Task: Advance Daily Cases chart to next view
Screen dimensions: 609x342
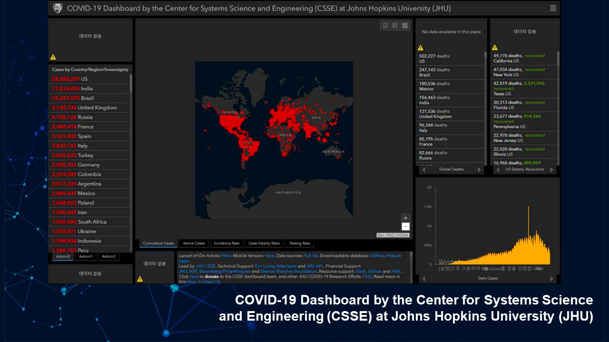Action: [551, 279]
